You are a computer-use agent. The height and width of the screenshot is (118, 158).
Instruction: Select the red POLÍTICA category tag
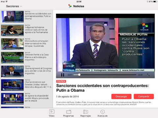(61, 81)
